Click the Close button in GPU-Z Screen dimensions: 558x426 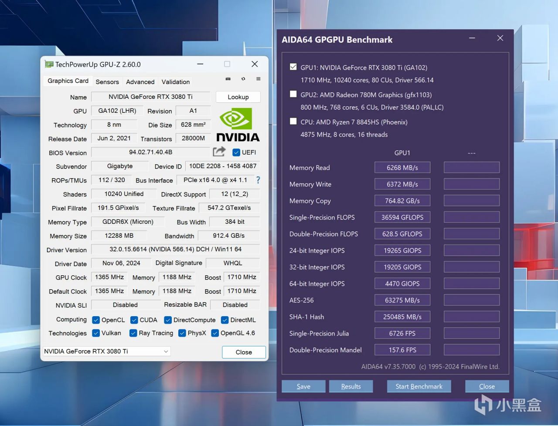click(x=244, y=352)
